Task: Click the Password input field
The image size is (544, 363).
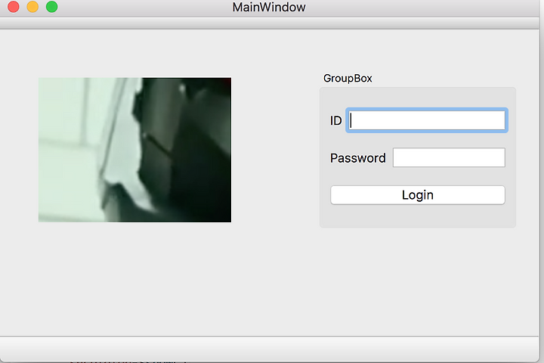Action: [x=449, y=157]
